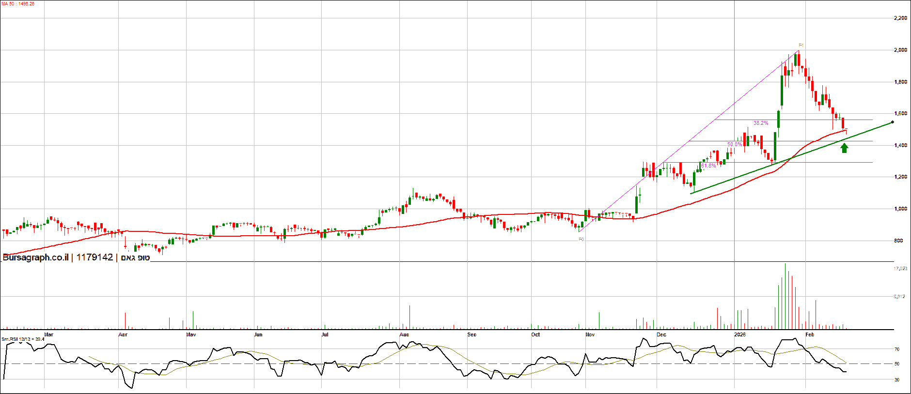The height and width of the screenshot is (394, 911).
Task: Click the F1 Fibonacci peak label
Action: [x=801, y=45]
